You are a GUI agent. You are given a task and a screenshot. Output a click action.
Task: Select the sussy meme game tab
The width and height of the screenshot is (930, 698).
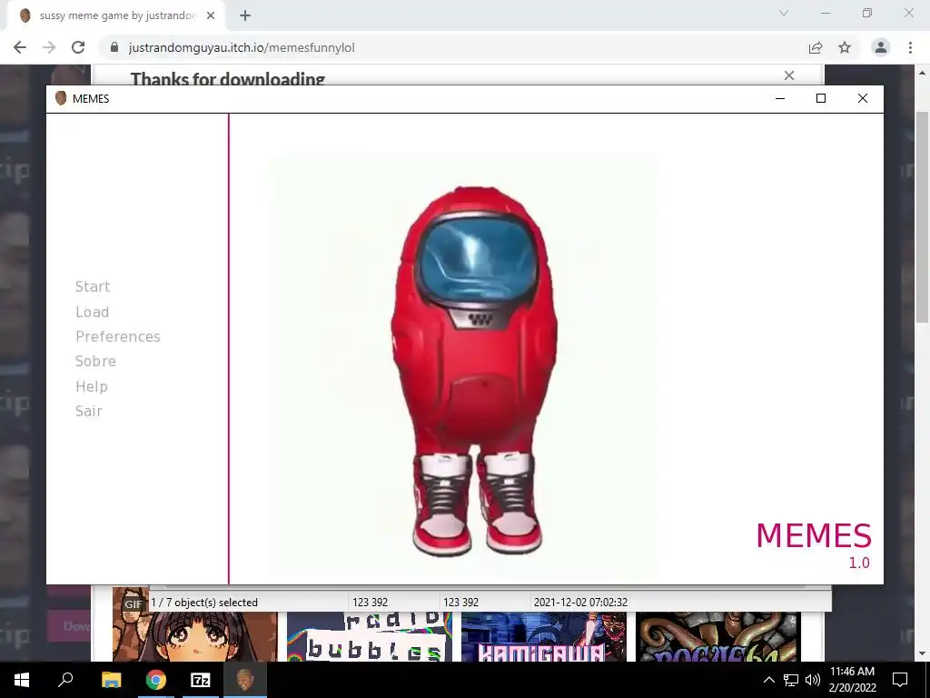coord(117,15)
